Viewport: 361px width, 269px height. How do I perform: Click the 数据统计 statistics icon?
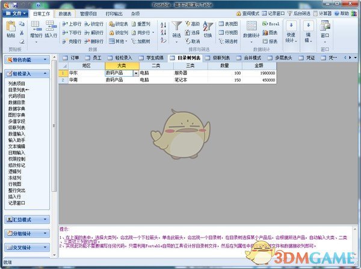click(251, 26)
